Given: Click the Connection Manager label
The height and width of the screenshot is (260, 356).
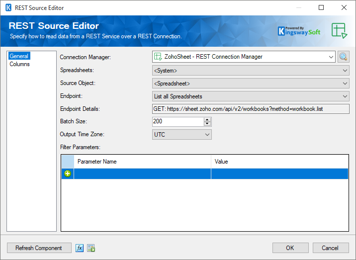Looking at the screenshot, I should 86,57.
